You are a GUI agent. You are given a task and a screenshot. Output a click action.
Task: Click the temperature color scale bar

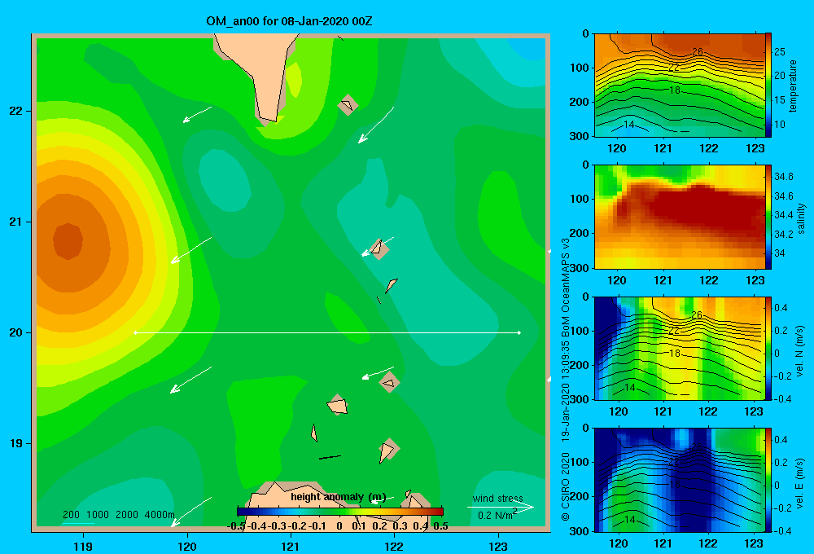pos(768,86)
